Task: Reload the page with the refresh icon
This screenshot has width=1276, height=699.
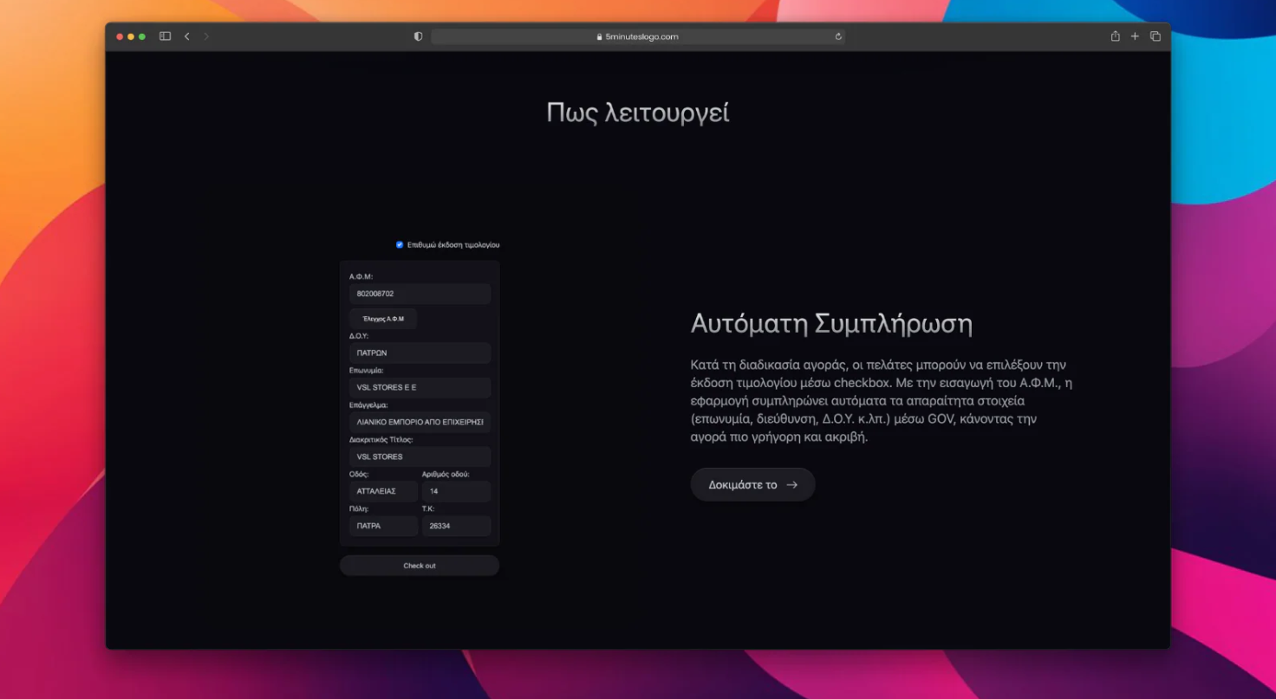Action: (838, 36)
